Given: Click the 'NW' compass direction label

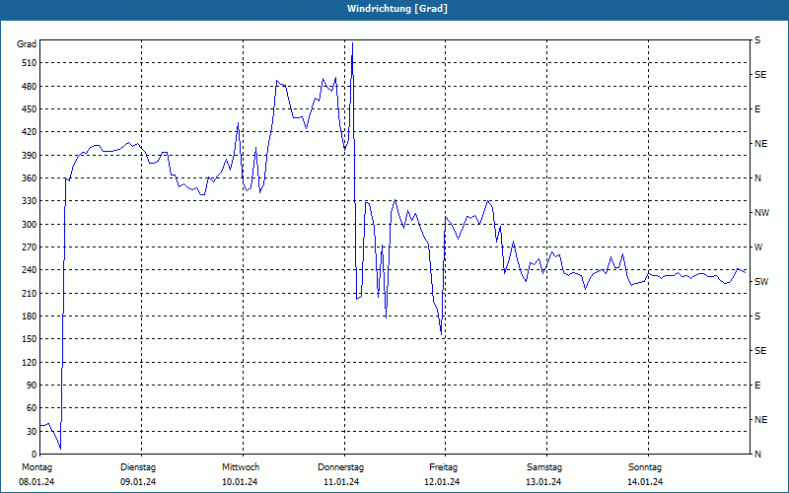Looking at the screenshot, I should click(761, 213).
